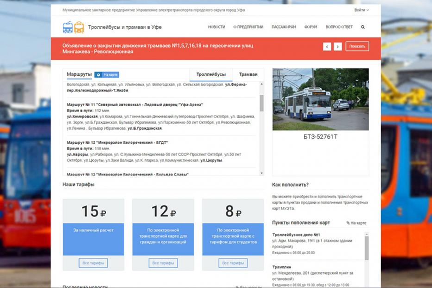Select route 'Маршрут № 11' heading

pyautogui.click(x=135, y=105)
